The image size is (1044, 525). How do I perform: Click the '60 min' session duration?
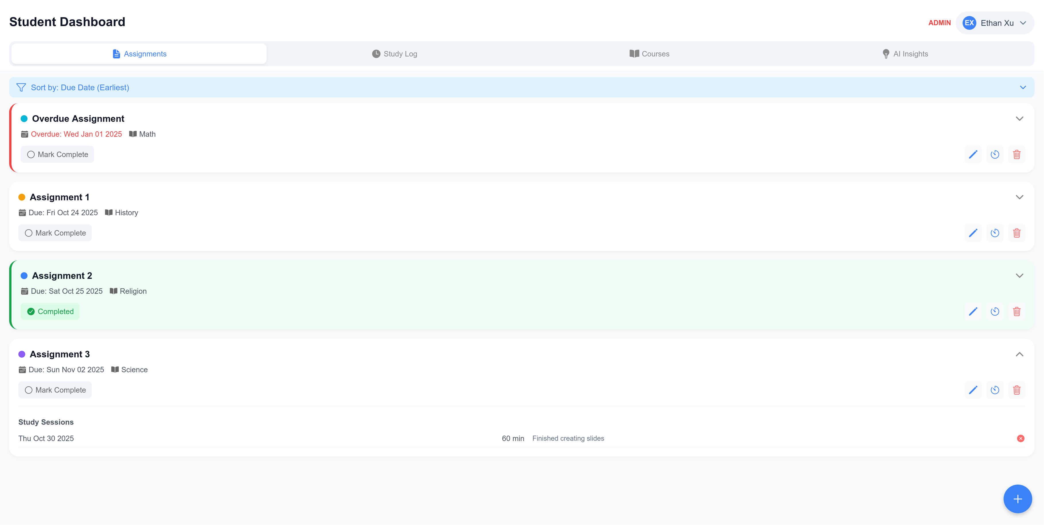513,438
